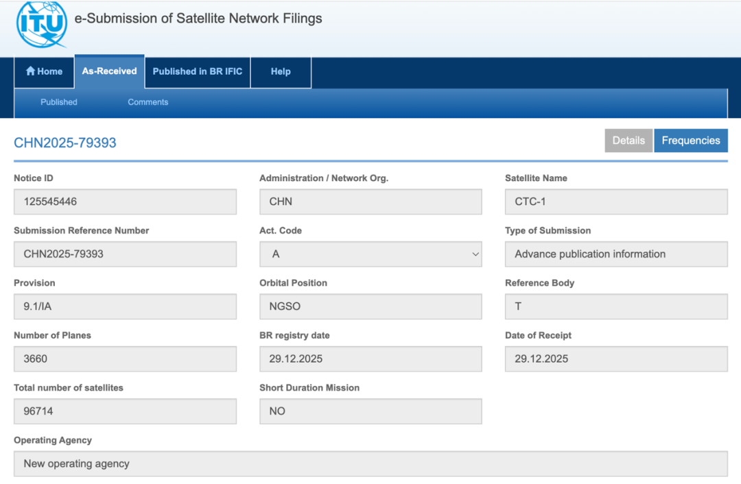The height and width of the screenshot is (484, 741).
Task: Focus the Number of Planes field
Action: pos(125,359)
